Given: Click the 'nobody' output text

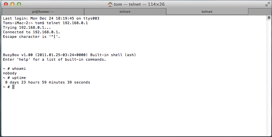Looking at the screenshot, I should [10, 73].
